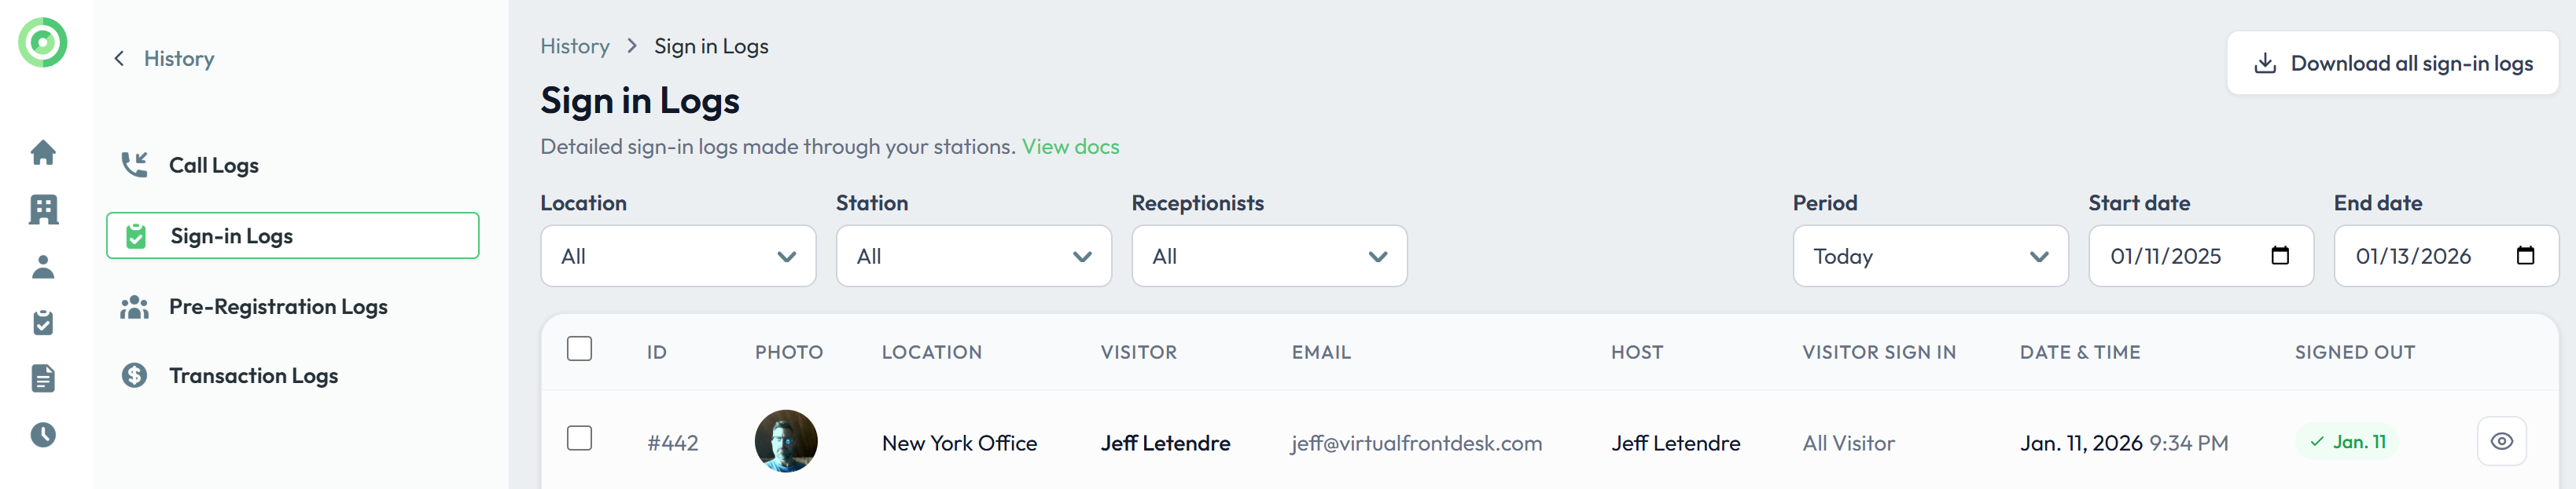Select the clock History icon in the sidebar
Image resolution: width=2576 pixels, height=489 pixels.
[x=43, y=434]
